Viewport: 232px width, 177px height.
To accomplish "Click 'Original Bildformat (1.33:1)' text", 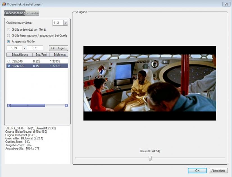I will point(21,135).
